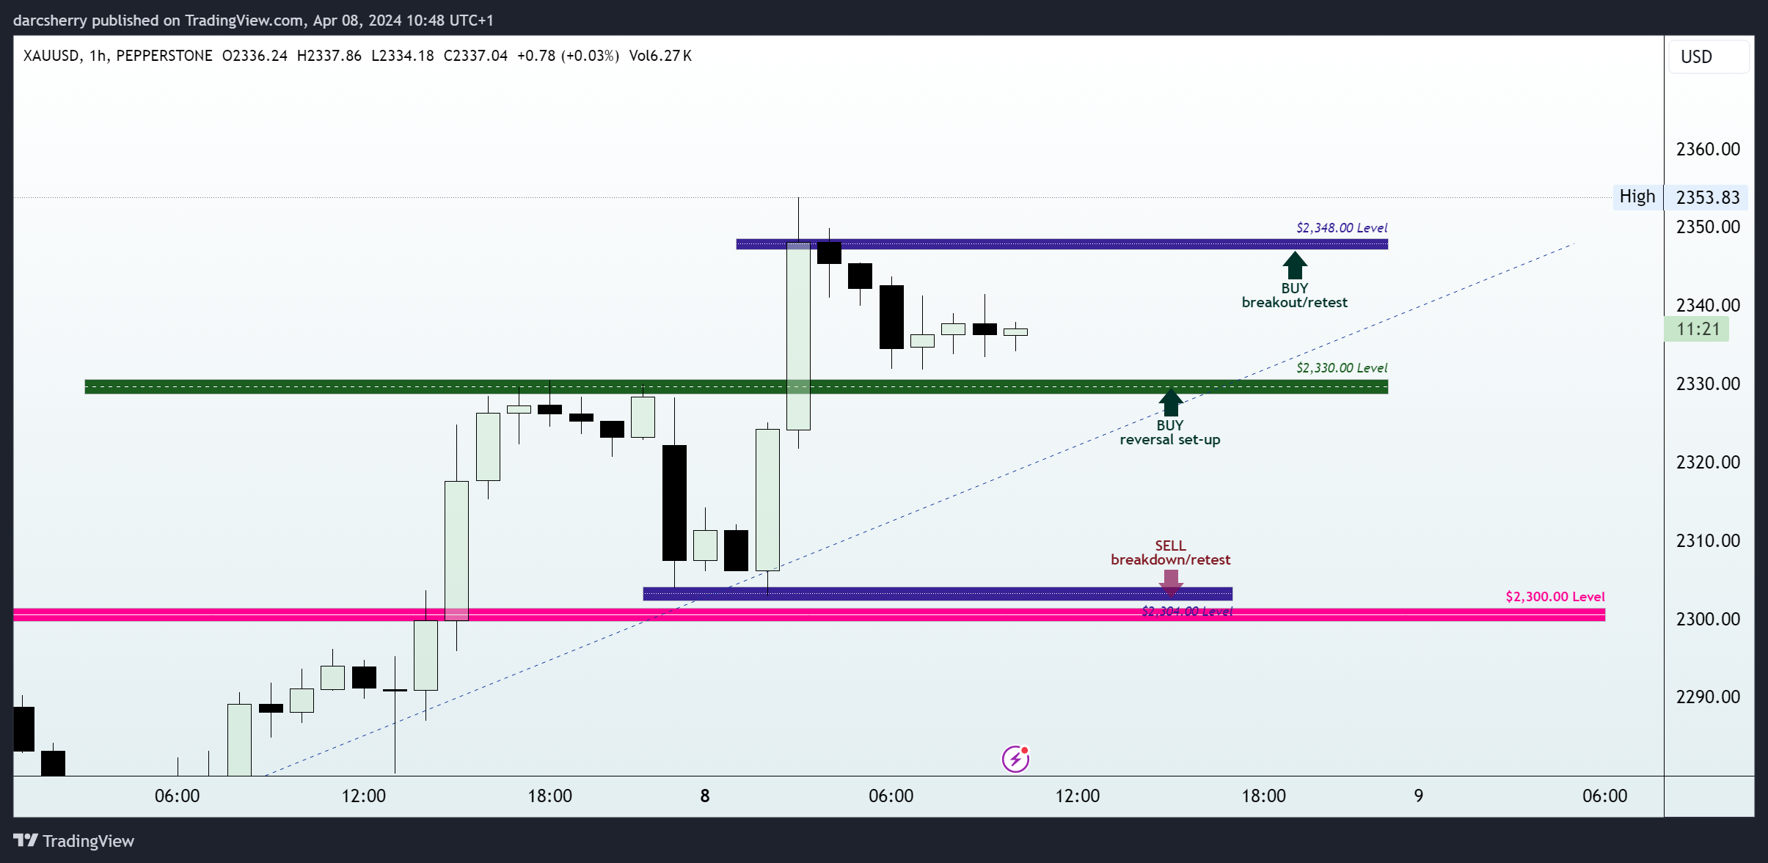Click the TradingView logo at bottom left
1768x863 pixels.
(74, 840)
